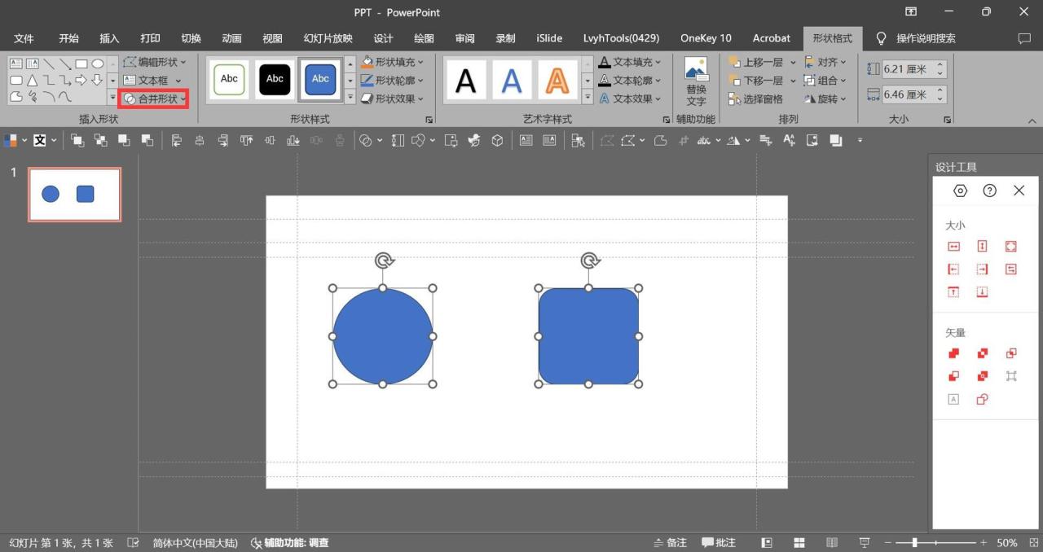Screen dimensions: 1043x552
Task: Expand the 形状填充 shape fill menu
Action: coord(393,62)
